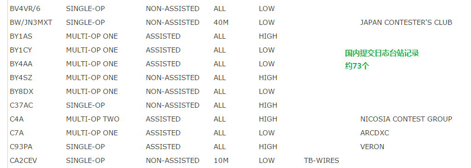Click the 40M band value
The height and width of the screenshot is (168, 471).
(x=221, y=23)
